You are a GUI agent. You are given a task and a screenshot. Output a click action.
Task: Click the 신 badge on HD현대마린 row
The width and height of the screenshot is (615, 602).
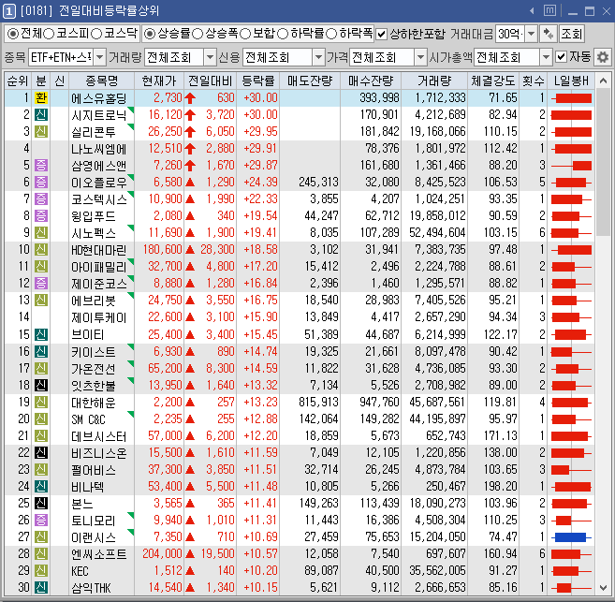click(41, 250)
